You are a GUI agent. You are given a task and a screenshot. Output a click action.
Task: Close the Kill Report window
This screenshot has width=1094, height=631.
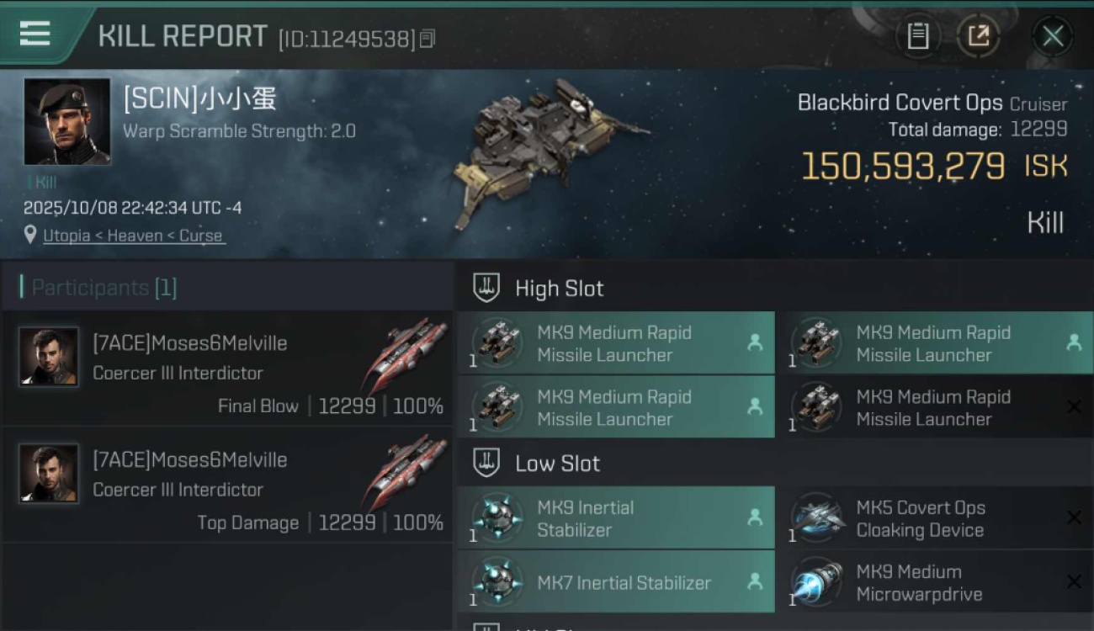pos(1053,36)
